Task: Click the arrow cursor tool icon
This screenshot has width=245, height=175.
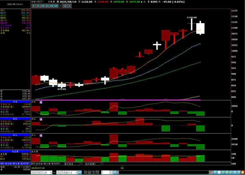Action: (215, 172)
